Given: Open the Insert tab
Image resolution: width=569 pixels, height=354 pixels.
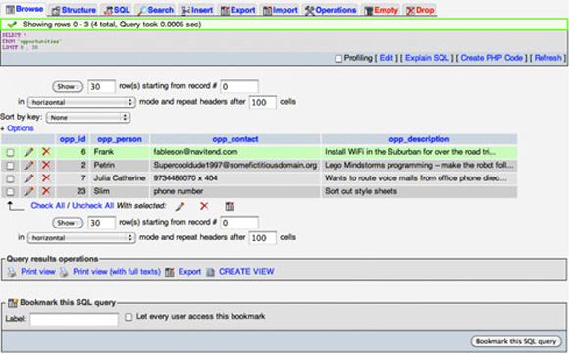Looking at the screenshot, I should point(197,10).
